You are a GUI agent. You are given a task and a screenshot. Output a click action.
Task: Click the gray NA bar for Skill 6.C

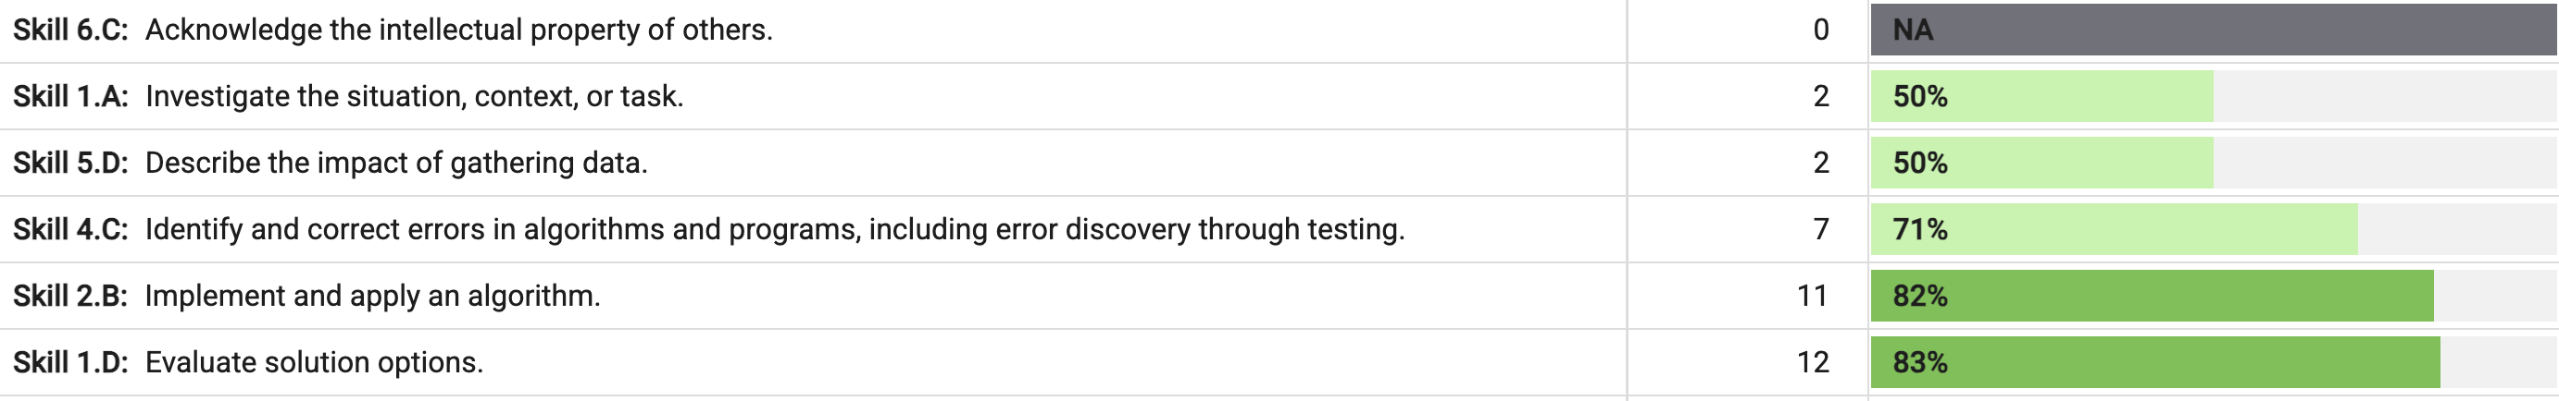pyautogui.click(x=2215, y=30)
